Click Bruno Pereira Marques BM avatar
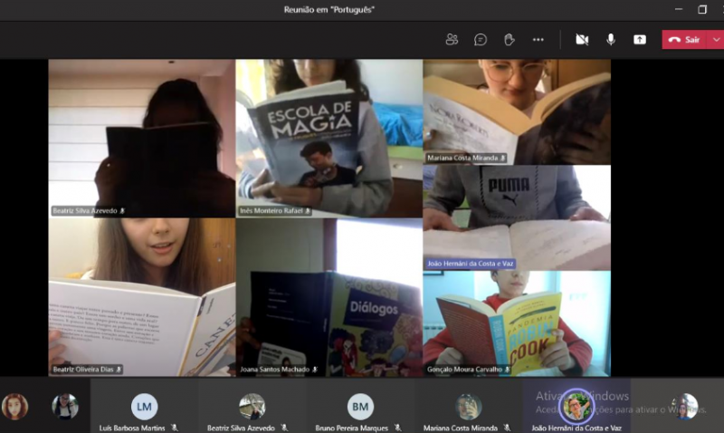 point(360,407)
